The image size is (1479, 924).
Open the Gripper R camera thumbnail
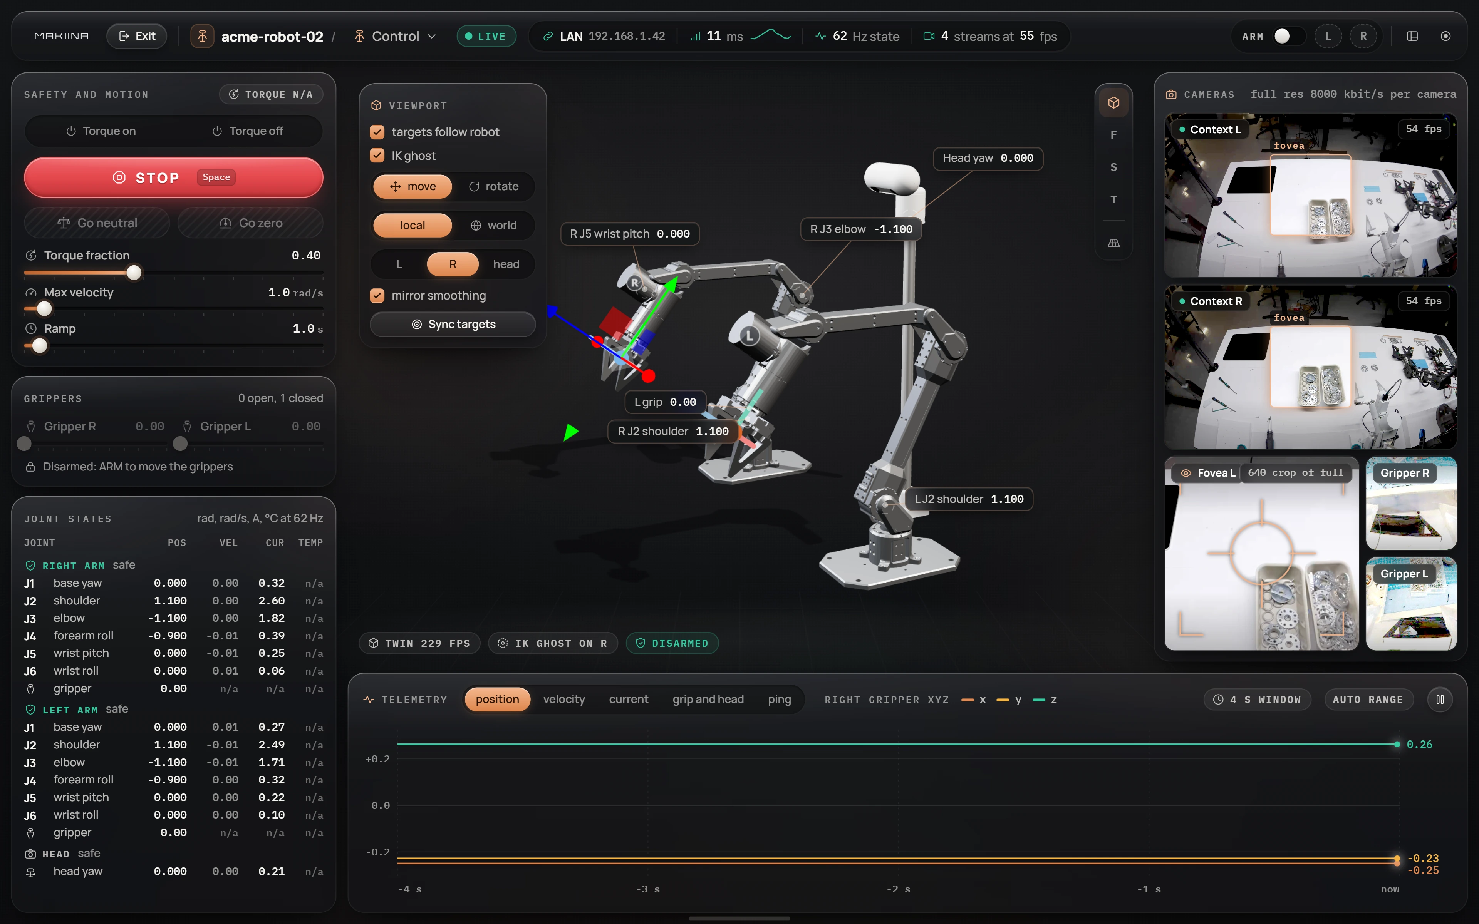pos(1411,503)
